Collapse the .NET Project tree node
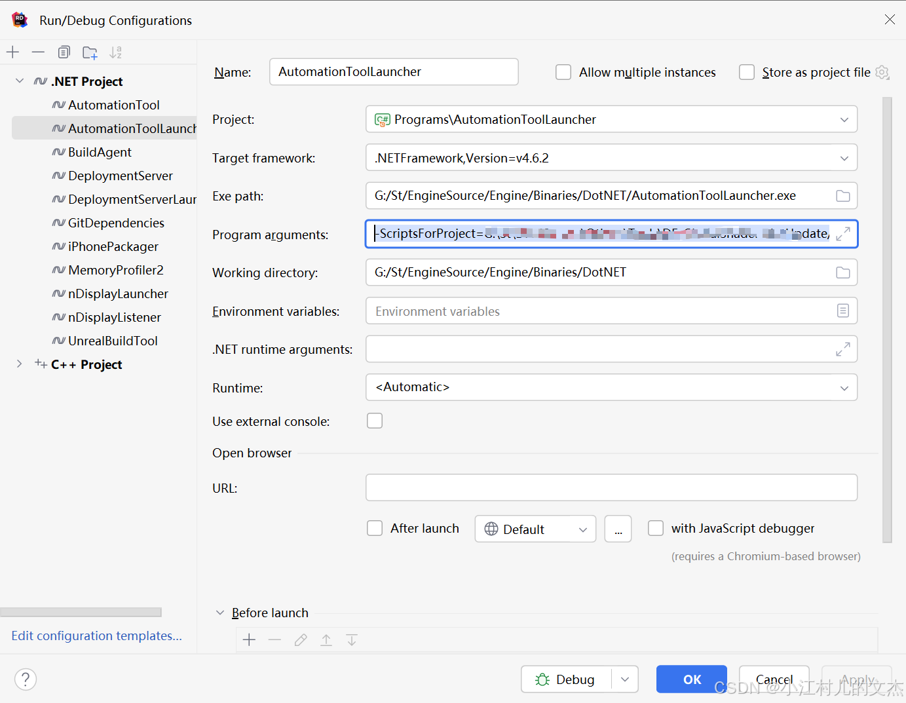The width and height of the screenshot is (906, 703). [x=20, y=81]
